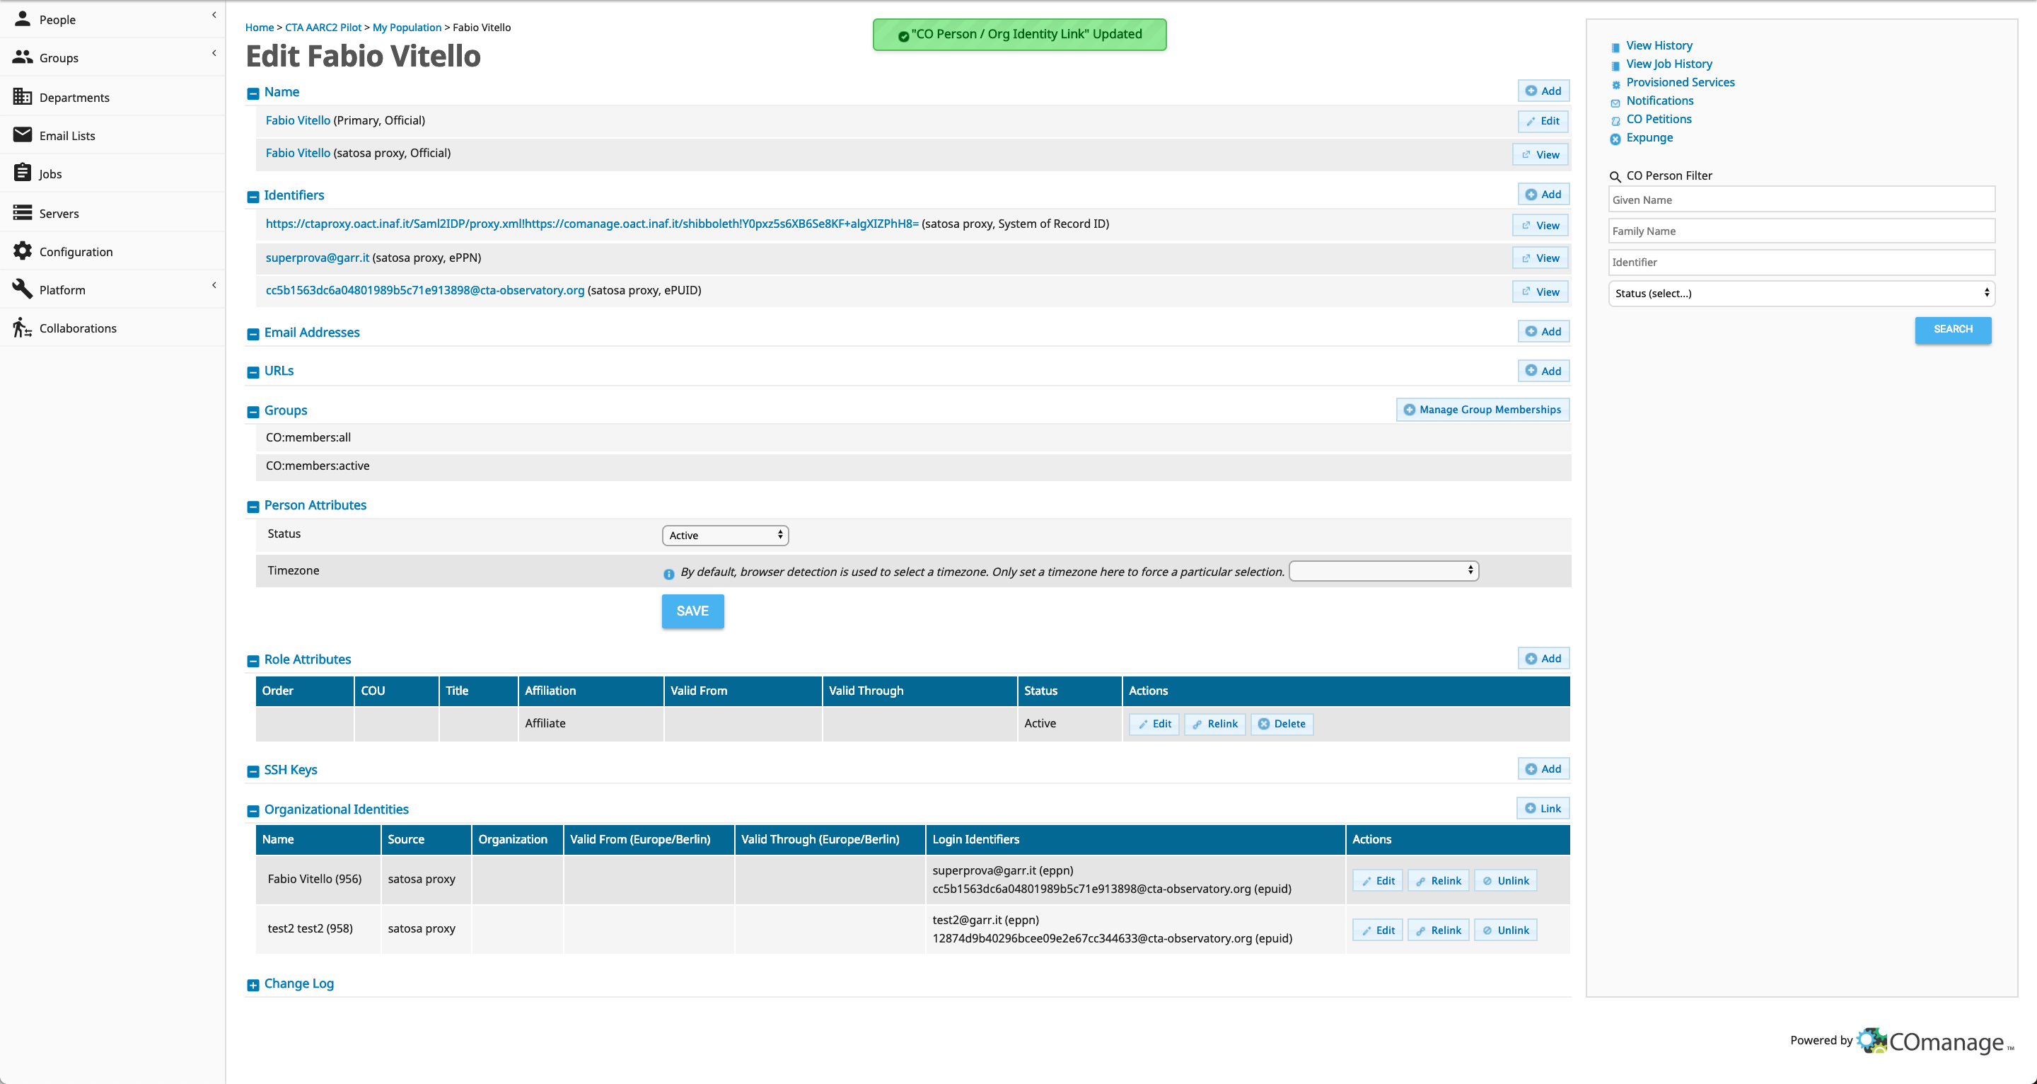This screenshot has height=1084, width=2037.
Task: Open Email Lists in sidebar
Action: [x=112, y=135]
